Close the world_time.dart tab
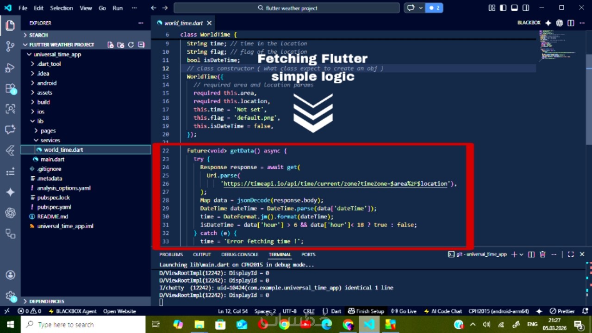 [209, 23]
